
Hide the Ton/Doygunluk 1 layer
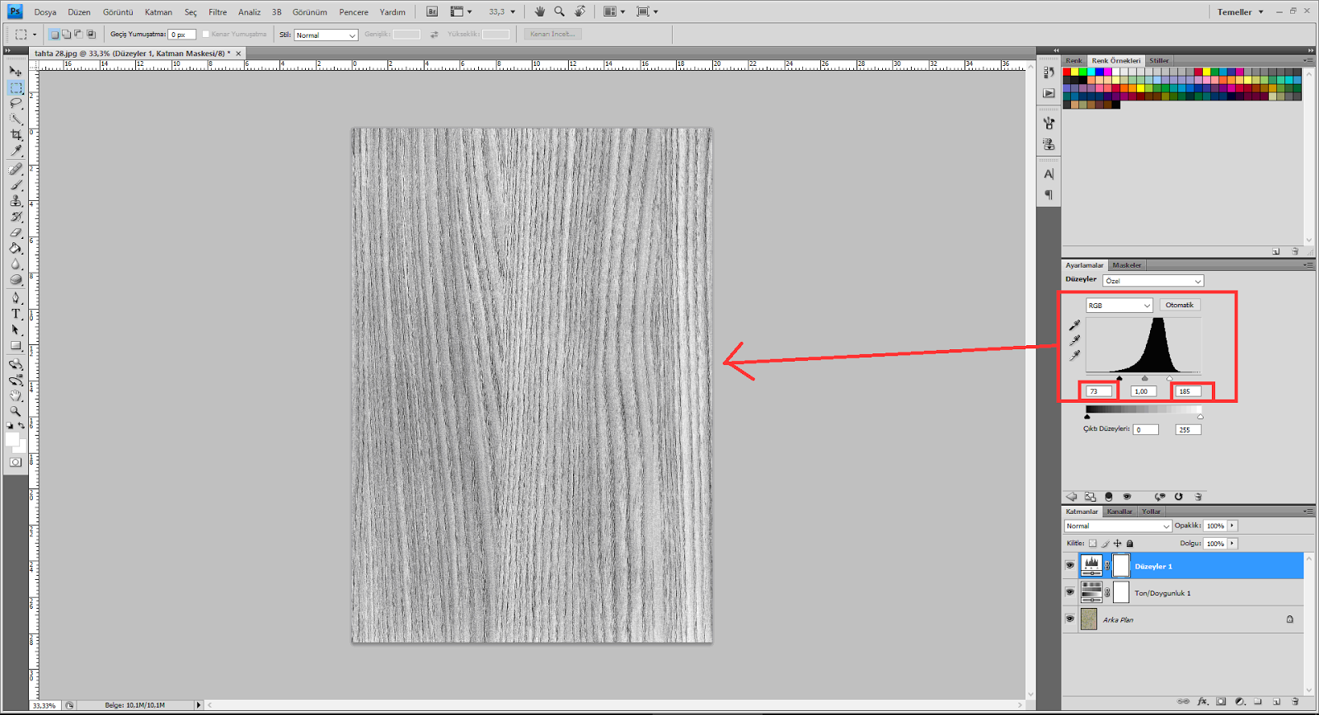[x=1070, y=592]
